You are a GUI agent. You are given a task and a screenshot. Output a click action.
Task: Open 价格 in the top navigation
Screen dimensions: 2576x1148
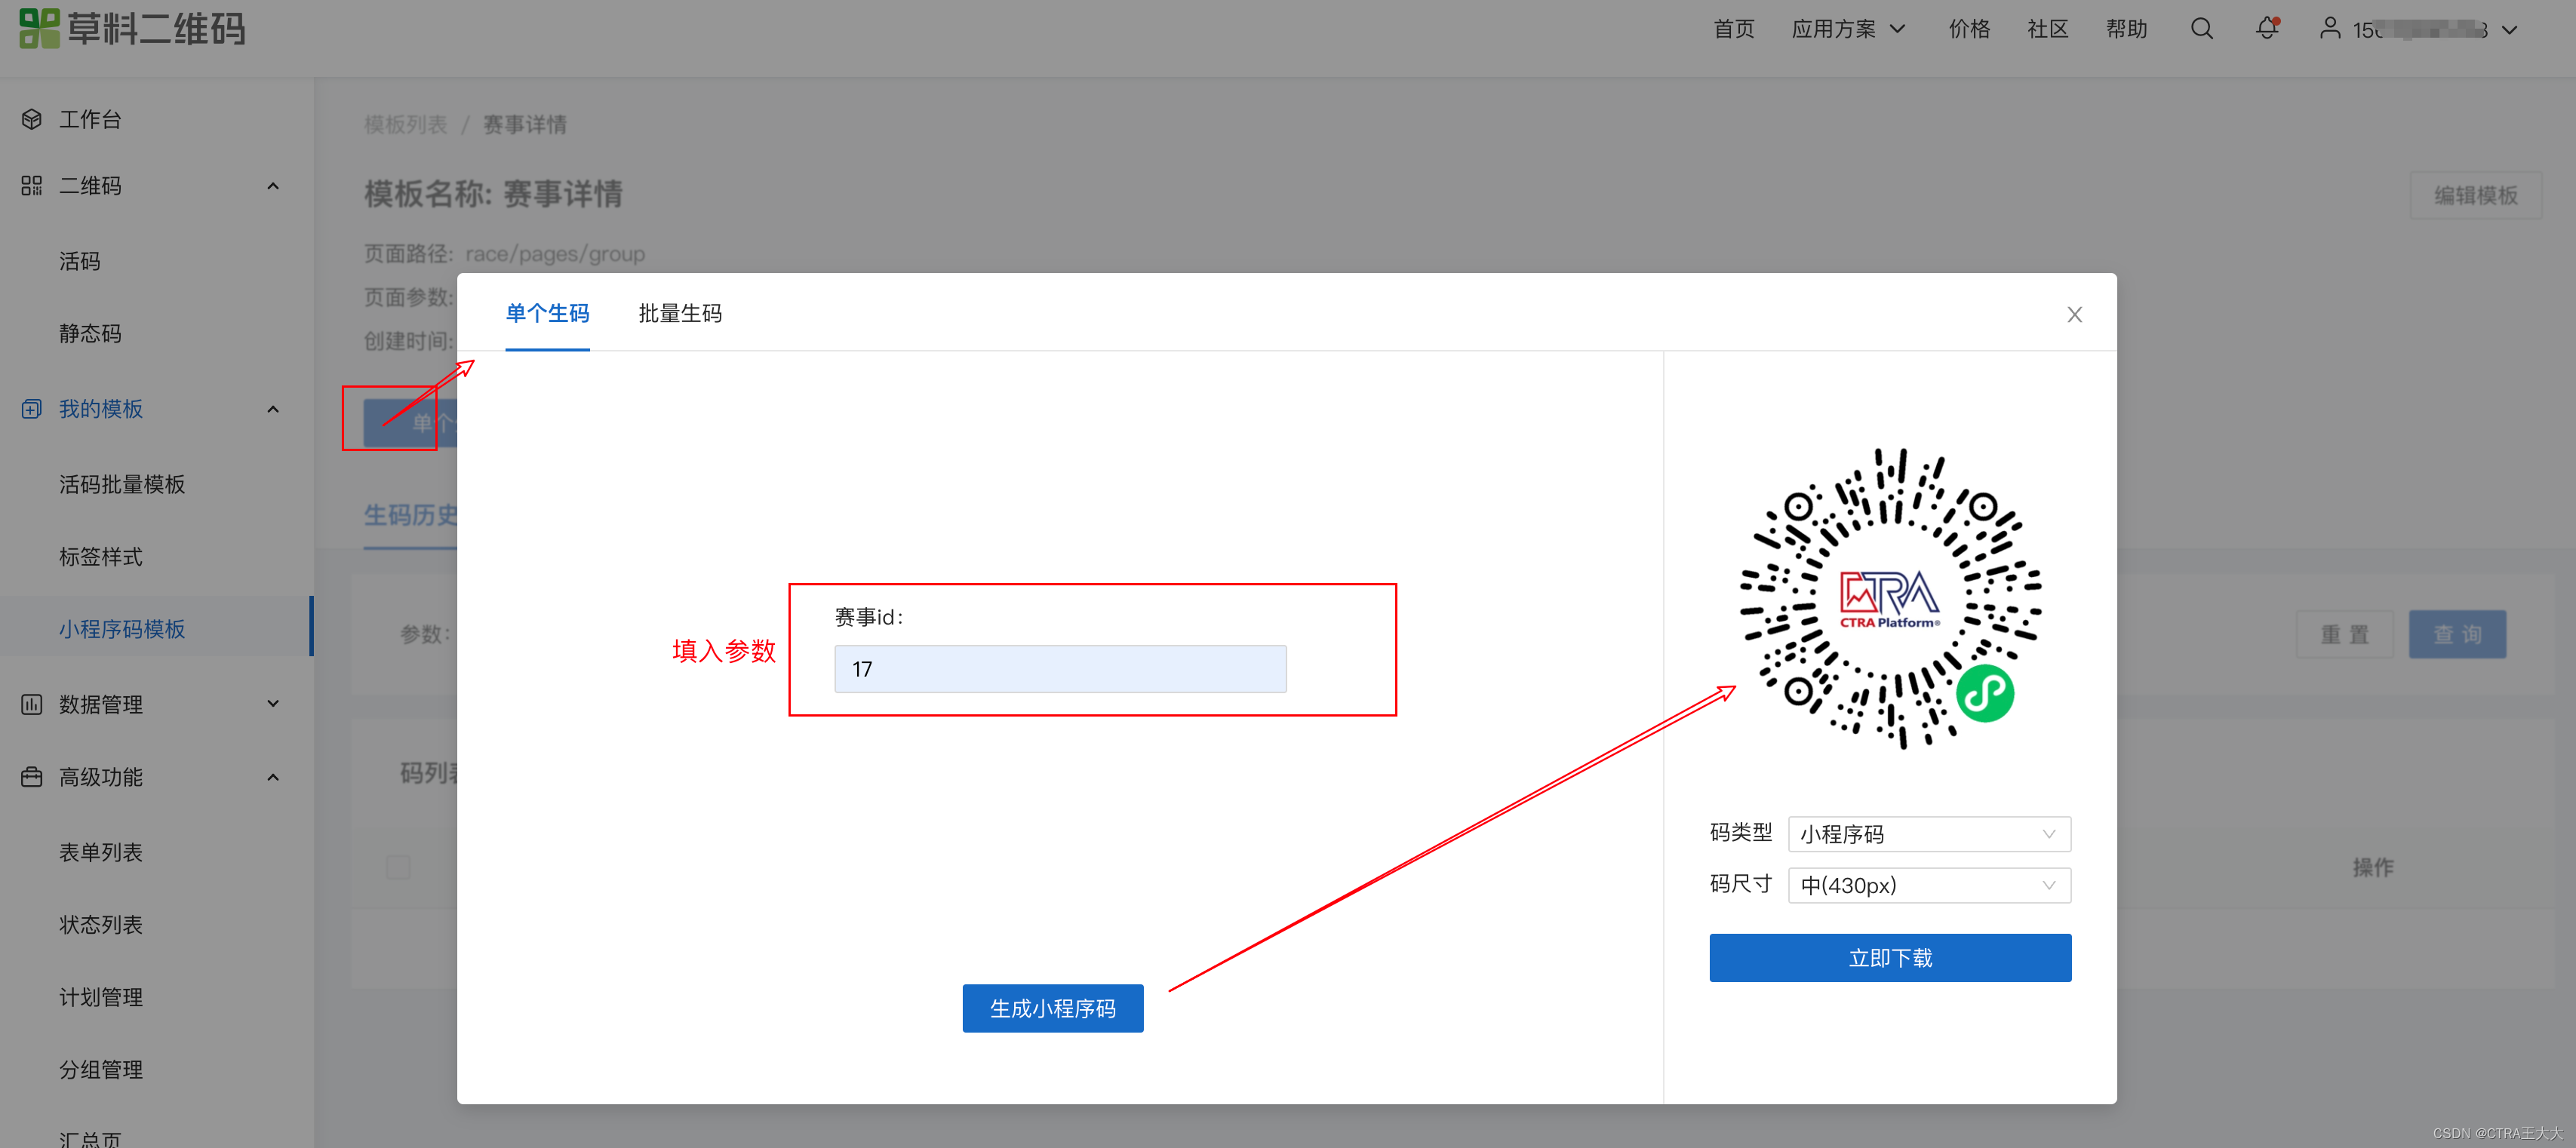click(1969, 29)
